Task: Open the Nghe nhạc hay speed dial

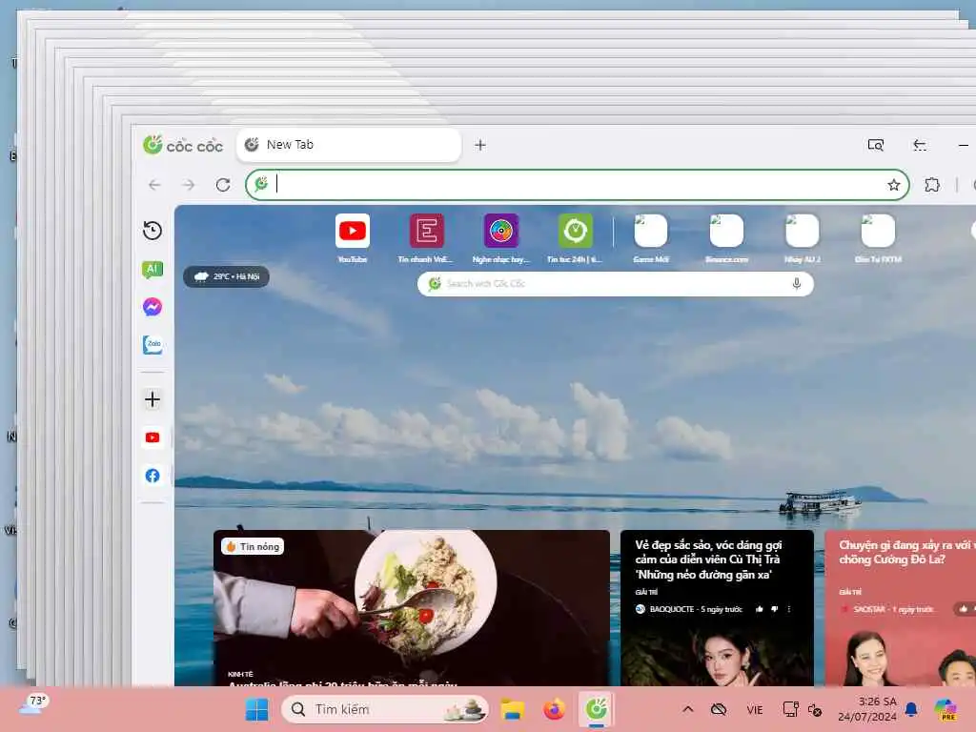Action: click(x=501, y=237)
